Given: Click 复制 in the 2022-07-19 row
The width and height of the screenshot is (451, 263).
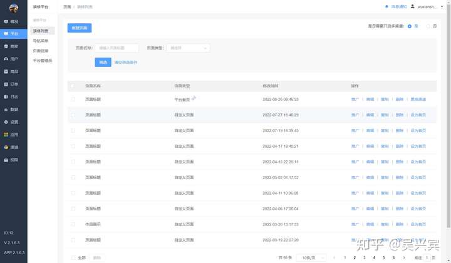Looking at the screenshot, I should (x=385, y=130).
